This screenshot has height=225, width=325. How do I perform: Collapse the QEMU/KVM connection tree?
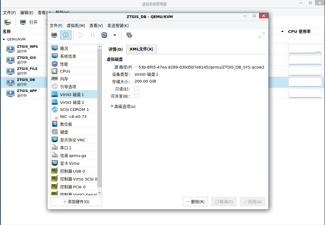coord(4,39)
